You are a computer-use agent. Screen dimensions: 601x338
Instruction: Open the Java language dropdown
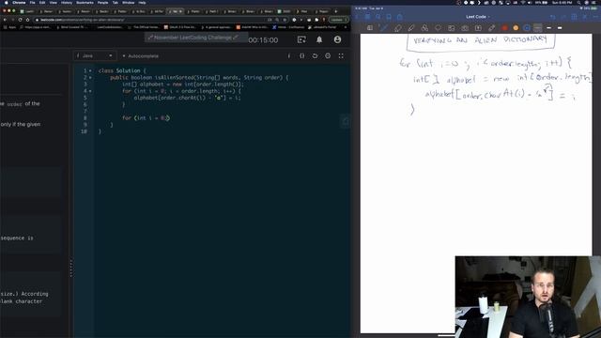coord(95,56)
